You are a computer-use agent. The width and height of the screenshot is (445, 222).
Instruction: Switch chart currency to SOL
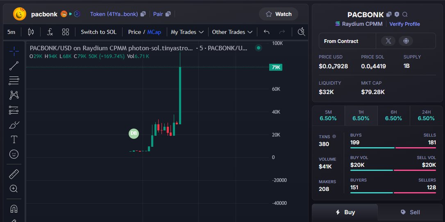98,32
